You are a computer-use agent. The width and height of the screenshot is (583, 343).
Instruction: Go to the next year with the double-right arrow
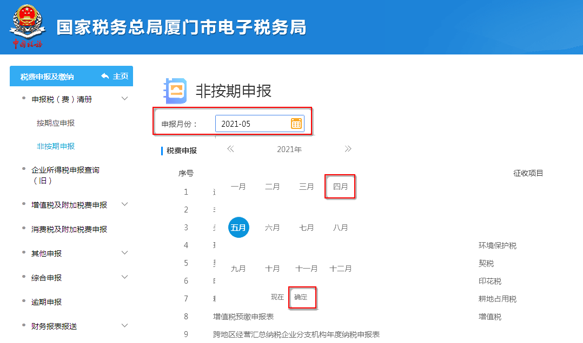(x=348, y=149)
